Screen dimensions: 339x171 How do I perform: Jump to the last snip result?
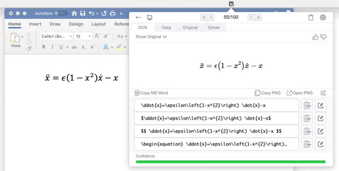[258, 18]
